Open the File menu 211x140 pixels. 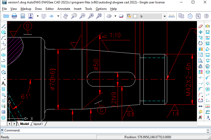4,9
